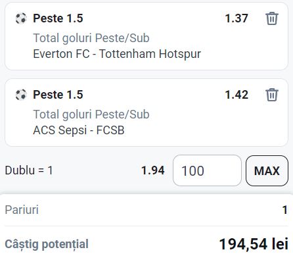Select the 1.42 odds value
Viewport: 293px width, 256px height.
237,95
